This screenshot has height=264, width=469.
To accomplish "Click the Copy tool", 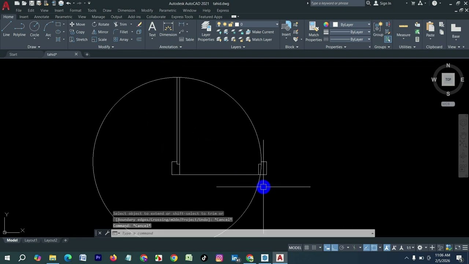I will [x=77, y=32].
